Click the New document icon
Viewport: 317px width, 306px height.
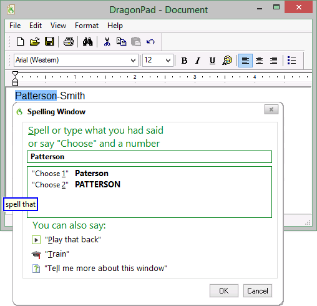point(20,42)
